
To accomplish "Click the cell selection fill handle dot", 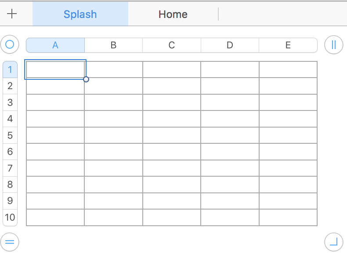I will point(86,79).
